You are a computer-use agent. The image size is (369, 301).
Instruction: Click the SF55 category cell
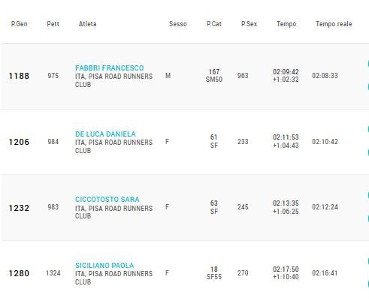[x=214, y=277]
